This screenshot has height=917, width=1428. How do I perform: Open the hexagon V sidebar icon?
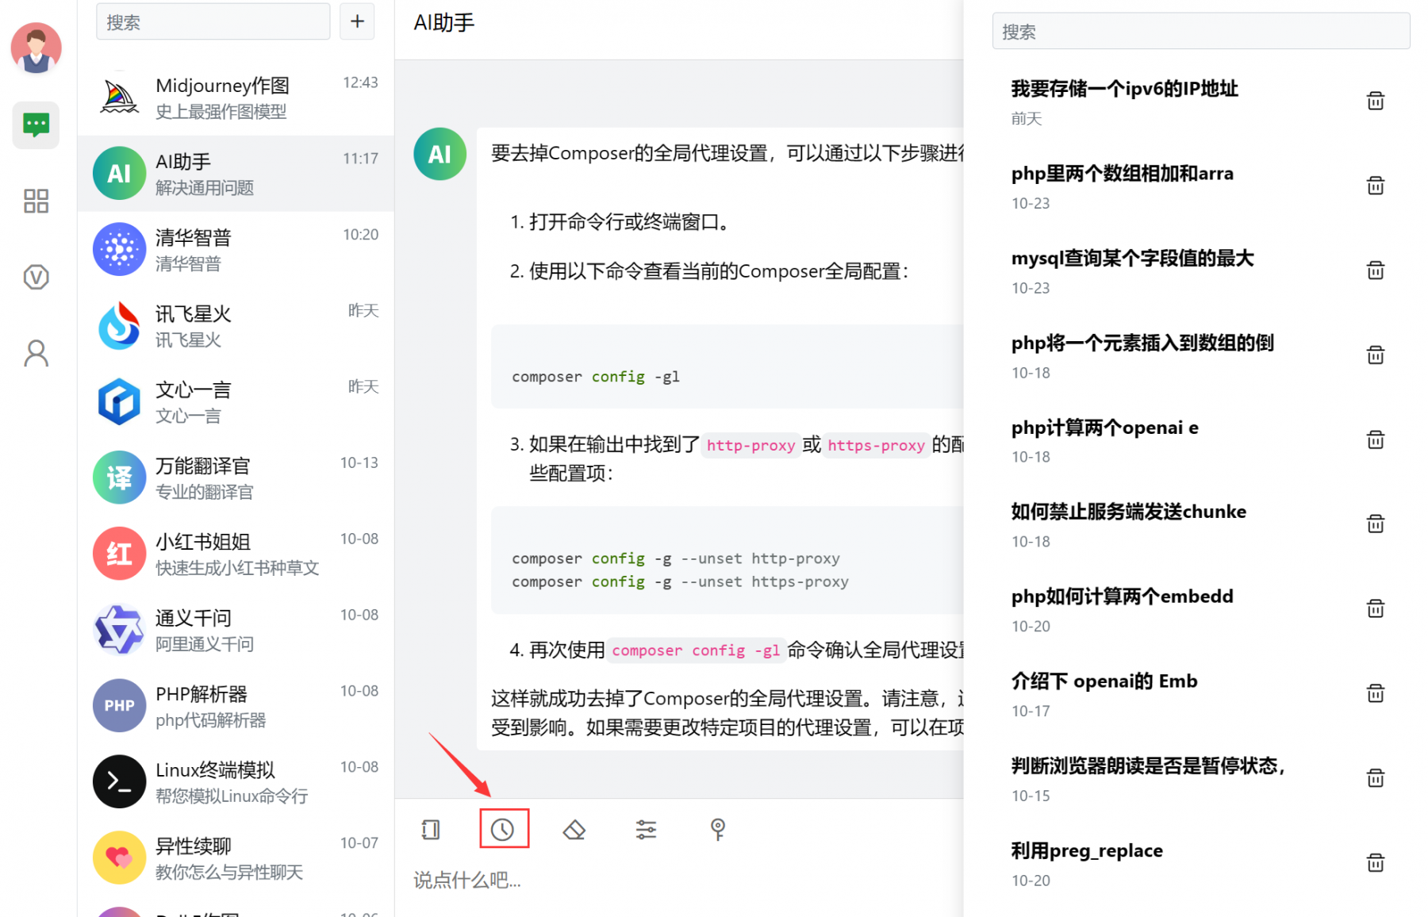coord(36,277)
